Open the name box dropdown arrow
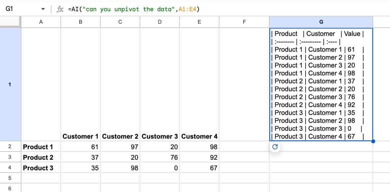Viewport: 390px width, 192px height. [x=43, y=9]
